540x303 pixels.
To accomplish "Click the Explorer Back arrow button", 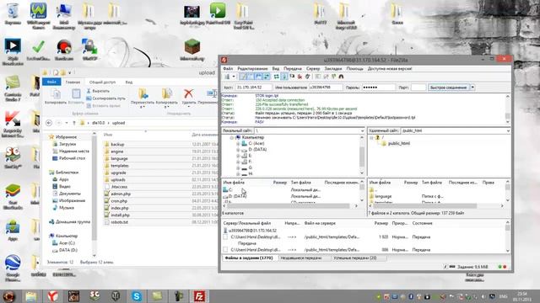I will click(49, 123).
